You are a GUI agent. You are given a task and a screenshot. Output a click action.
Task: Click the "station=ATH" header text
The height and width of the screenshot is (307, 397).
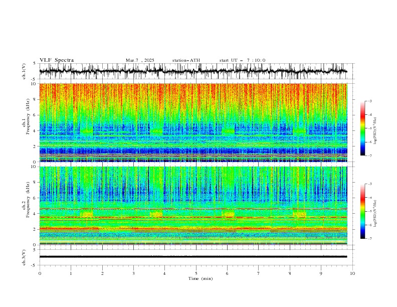click(186, 60)
